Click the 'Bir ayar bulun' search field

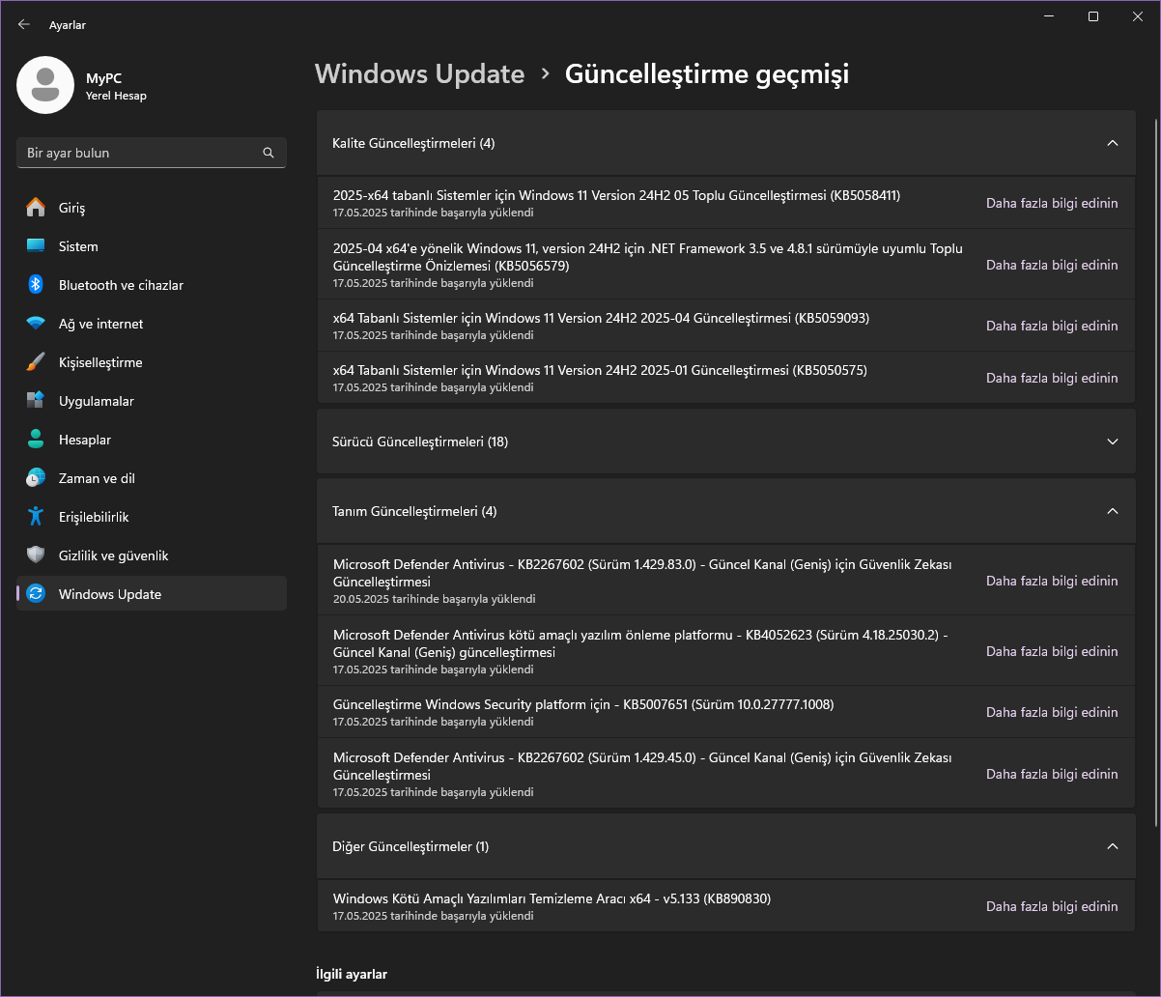[x=152, y=153]
